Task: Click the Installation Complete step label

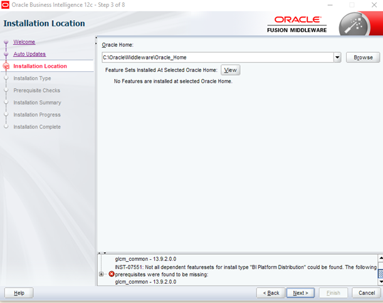Action: [x=37, y=127]
